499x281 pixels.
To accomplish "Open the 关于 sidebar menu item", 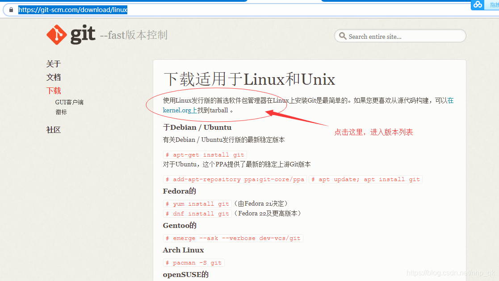I will tap(54, 64).
